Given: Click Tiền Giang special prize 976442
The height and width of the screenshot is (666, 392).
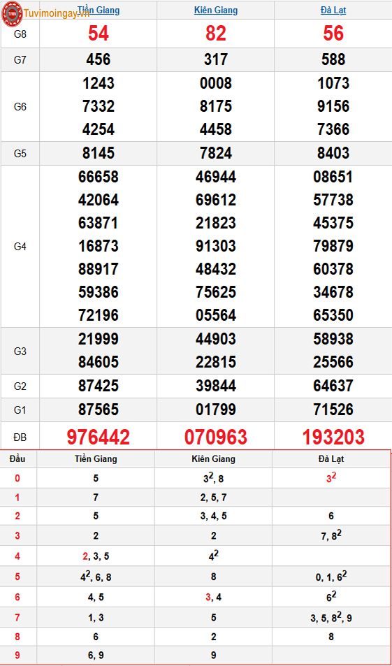Looking at the screenshot, I should pos(99,437).
